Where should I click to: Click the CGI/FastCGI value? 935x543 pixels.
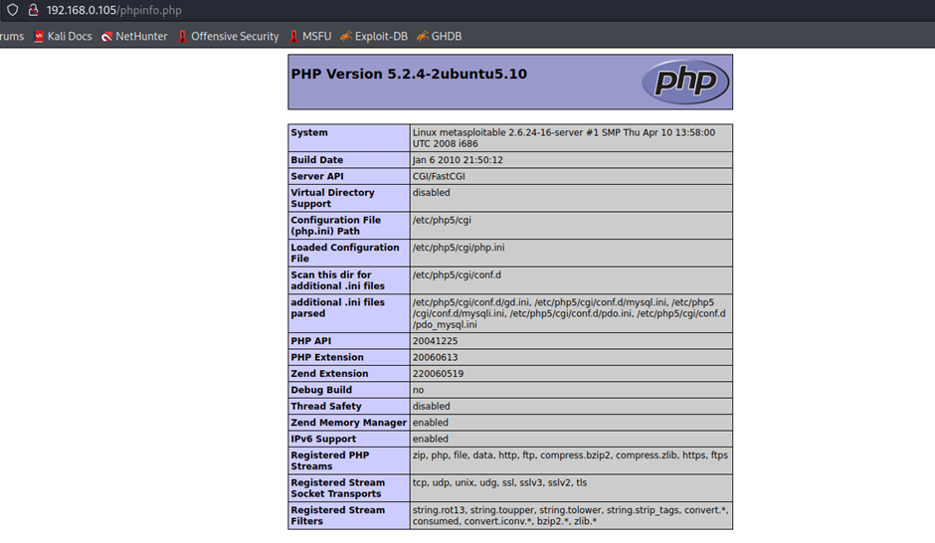coord(439,176)
